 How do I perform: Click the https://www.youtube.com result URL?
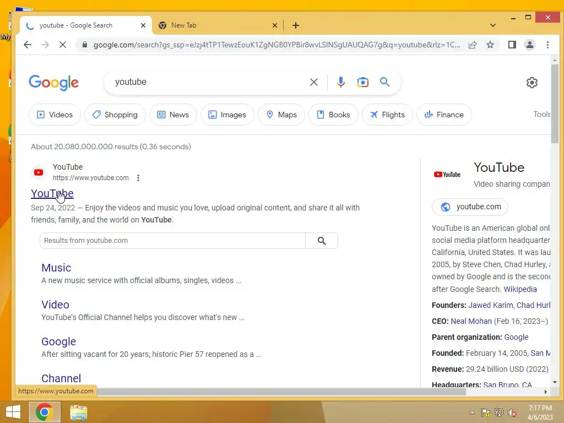(x=91, y=178)
